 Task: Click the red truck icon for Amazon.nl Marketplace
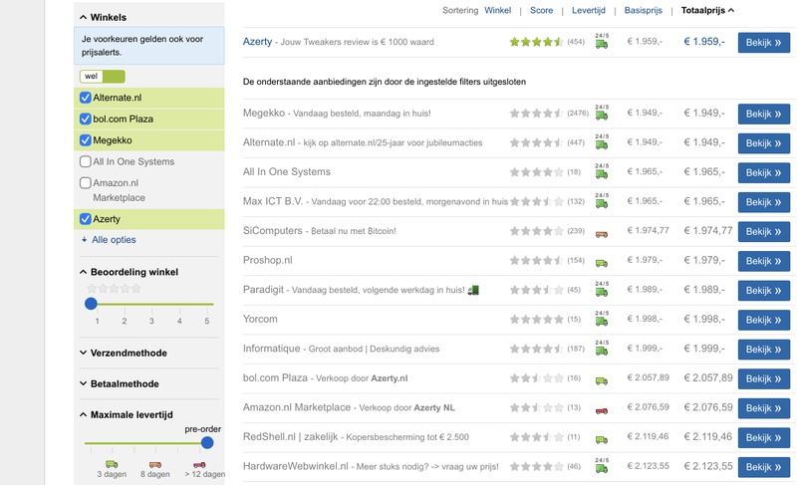[602, 410]
